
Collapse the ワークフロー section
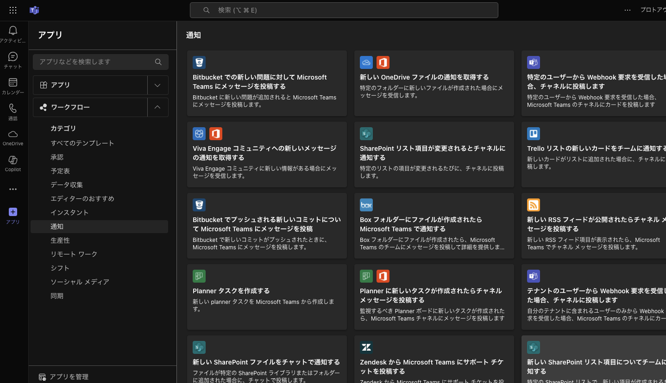[157, 107]
